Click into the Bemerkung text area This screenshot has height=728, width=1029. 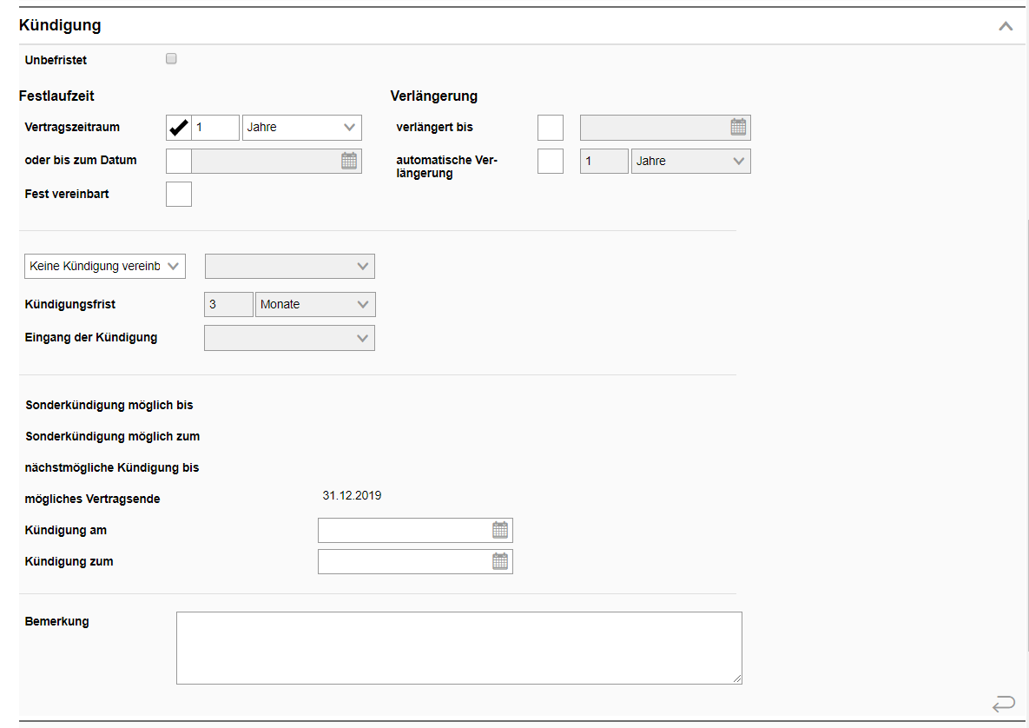[x=458, y=648]
